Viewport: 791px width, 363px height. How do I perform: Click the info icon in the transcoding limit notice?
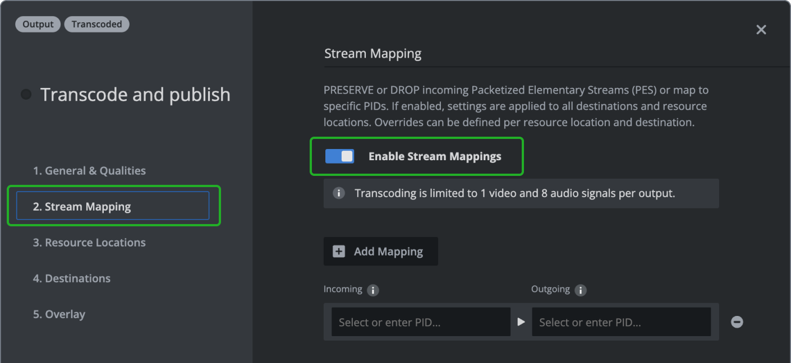click(x=339, y=193)
